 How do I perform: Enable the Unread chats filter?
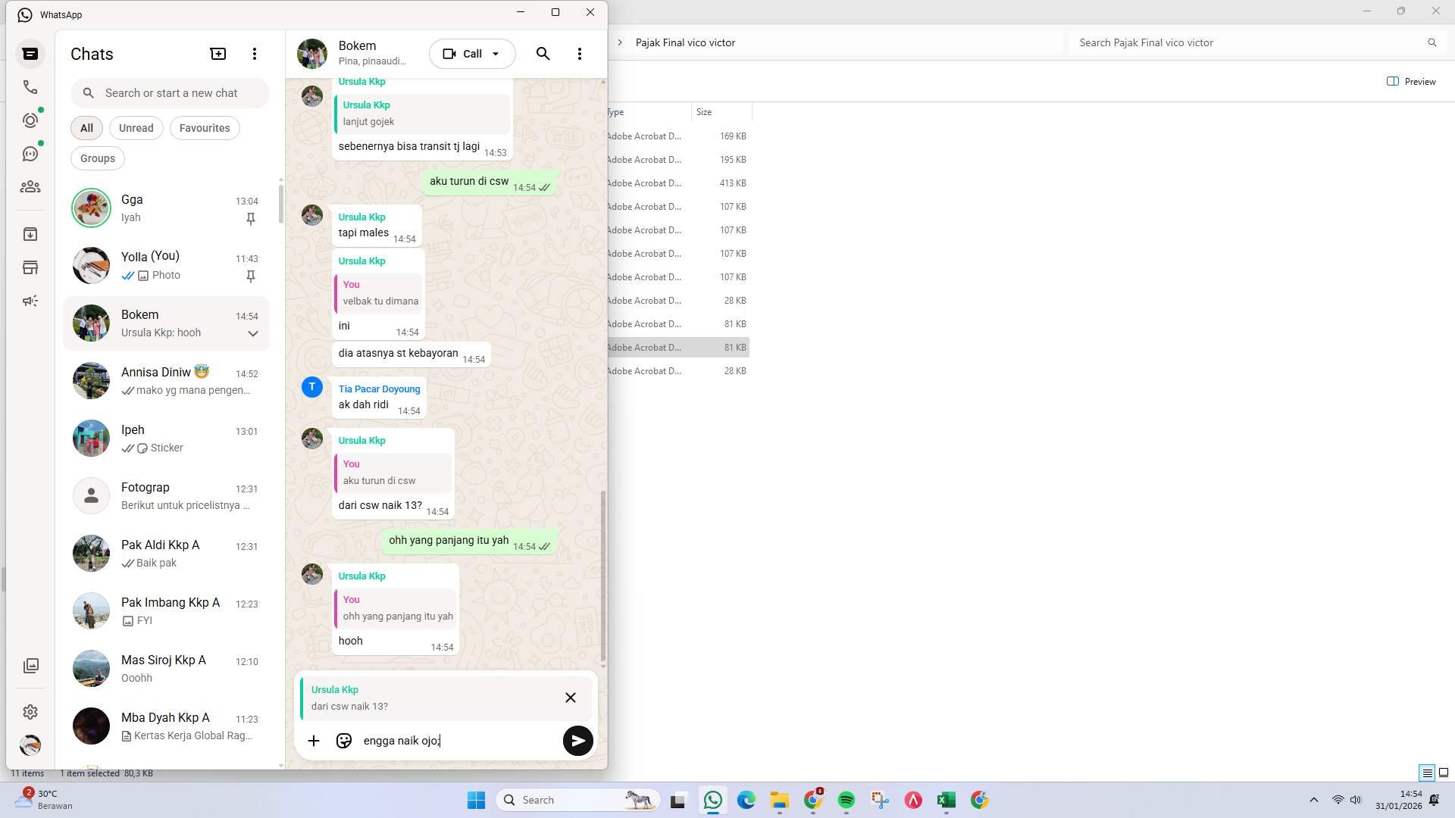[136, 127]
